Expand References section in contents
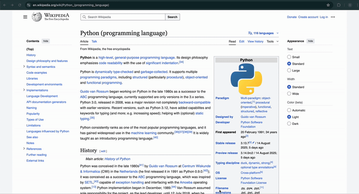Screen dimensions: 359x194 [24, 149]
